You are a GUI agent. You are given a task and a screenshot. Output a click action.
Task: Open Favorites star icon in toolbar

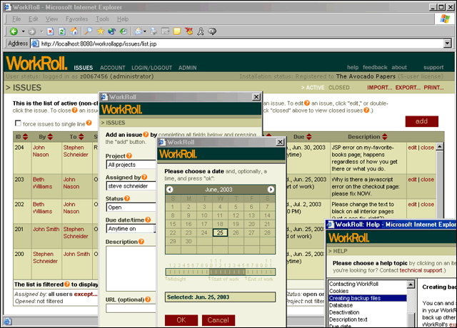100,31
